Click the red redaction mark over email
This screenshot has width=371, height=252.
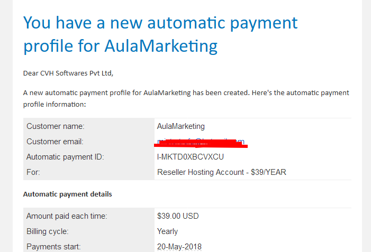201,144
